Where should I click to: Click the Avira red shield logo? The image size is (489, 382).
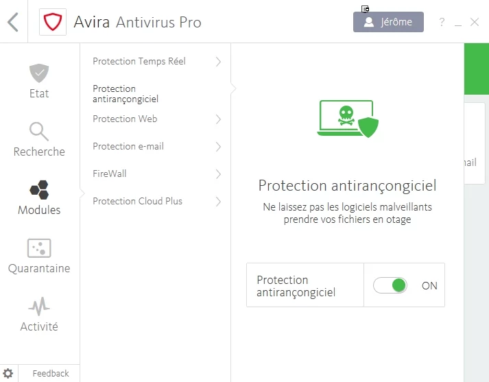tap(53, 22)
